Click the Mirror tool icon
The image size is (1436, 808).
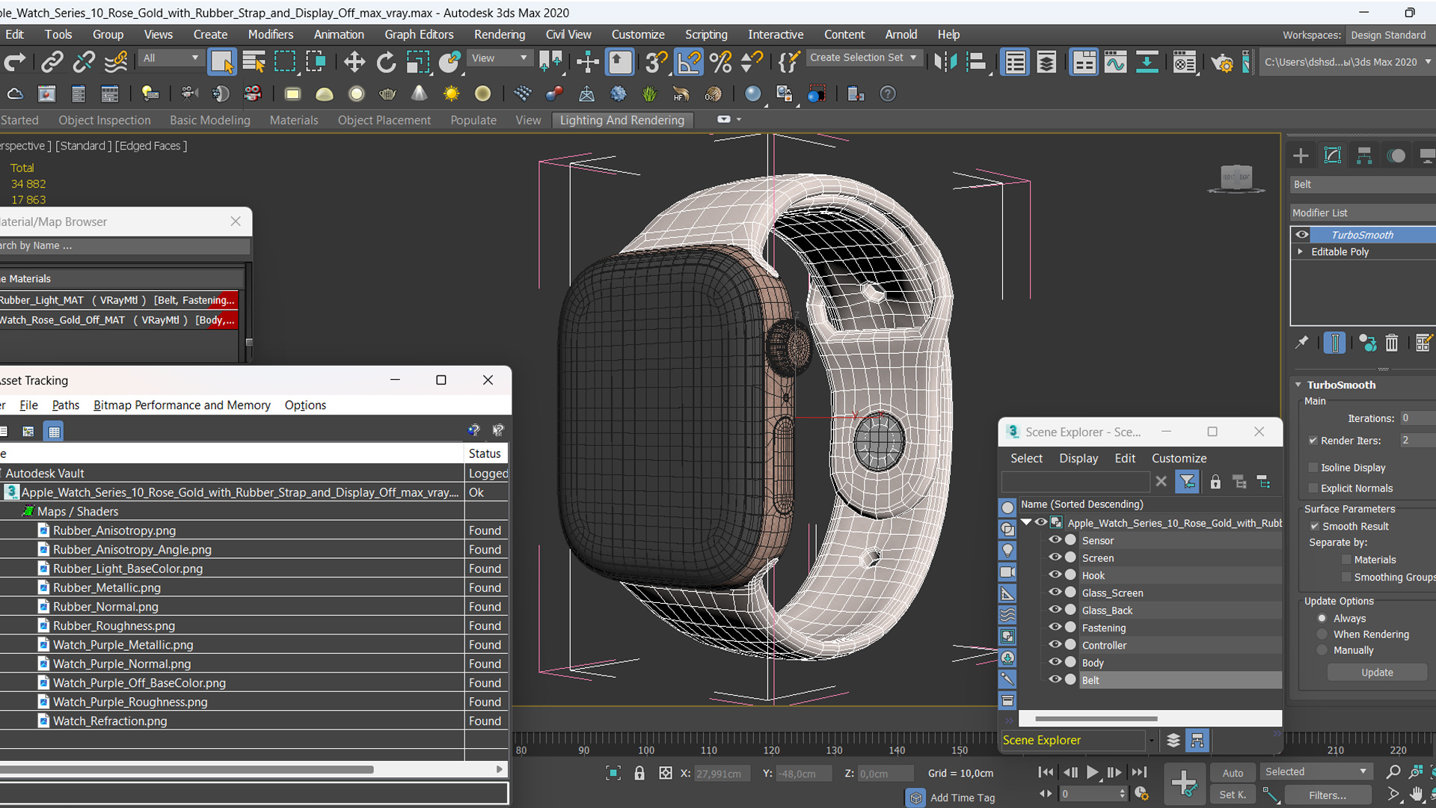coord(945,62)
